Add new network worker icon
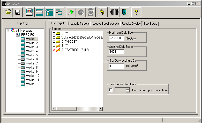 tap(49, 12)
